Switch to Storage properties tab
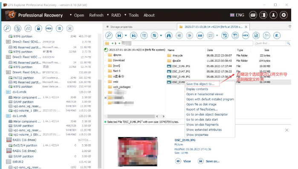This screenshot has height=169, width=298. tap(121, 27)
